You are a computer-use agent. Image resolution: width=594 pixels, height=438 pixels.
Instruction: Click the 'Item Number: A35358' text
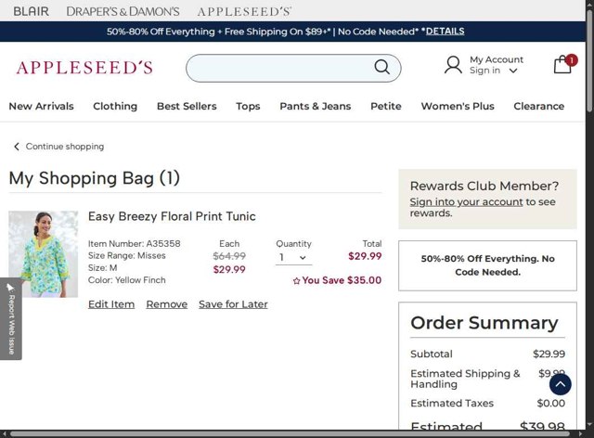point(134,244)
